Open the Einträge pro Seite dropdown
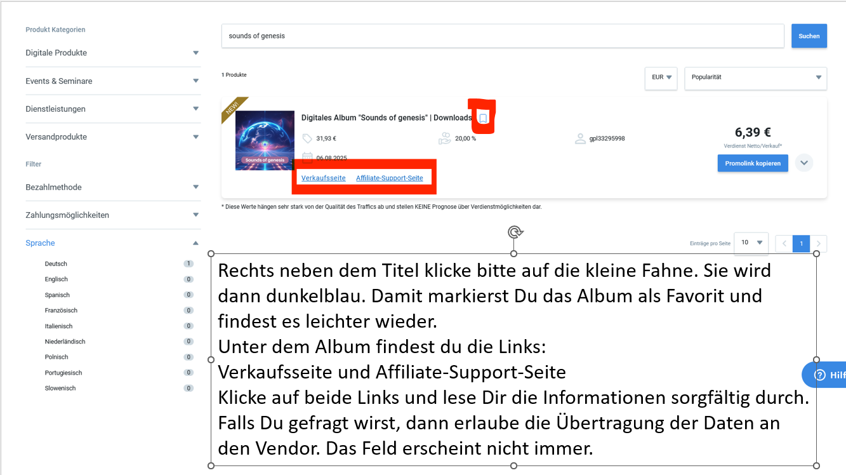Viewport: 846px width, 475px height. pos(751,243)
